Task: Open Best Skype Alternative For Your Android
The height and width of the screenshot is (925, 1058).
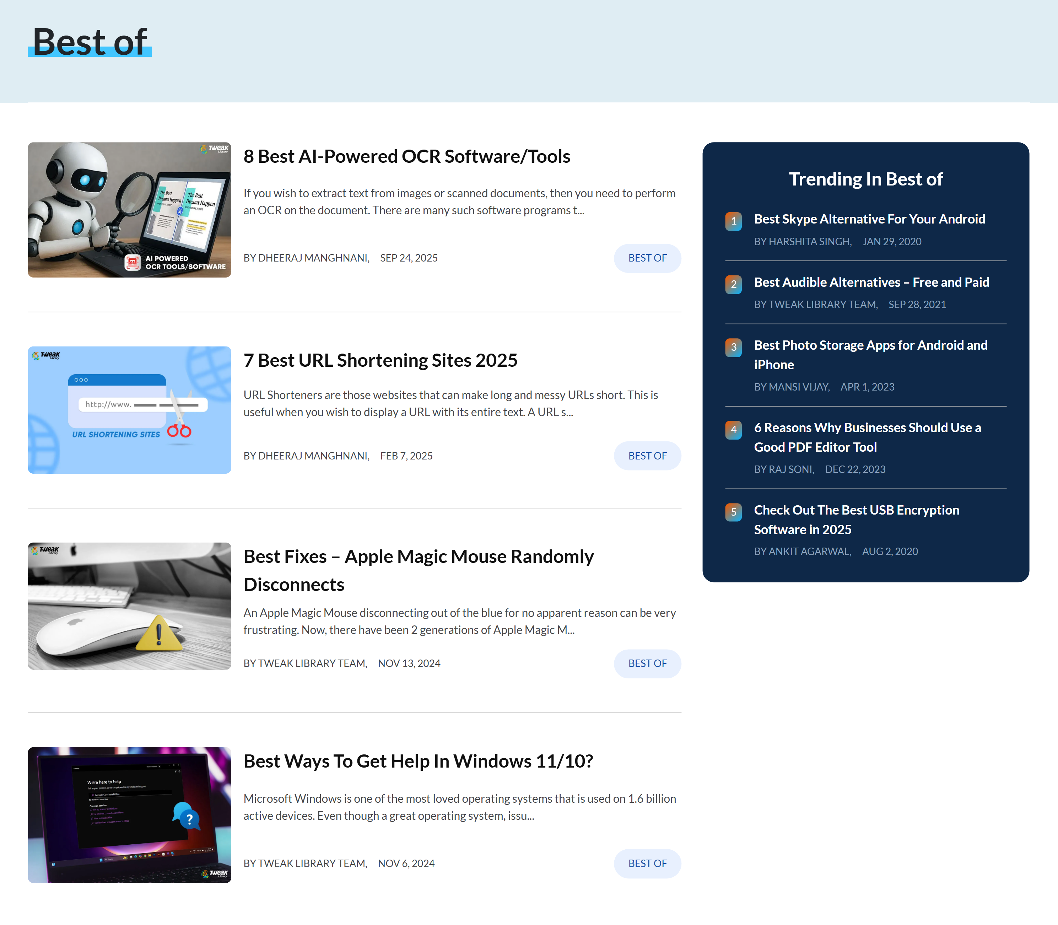Action: [x=869, y=219]
